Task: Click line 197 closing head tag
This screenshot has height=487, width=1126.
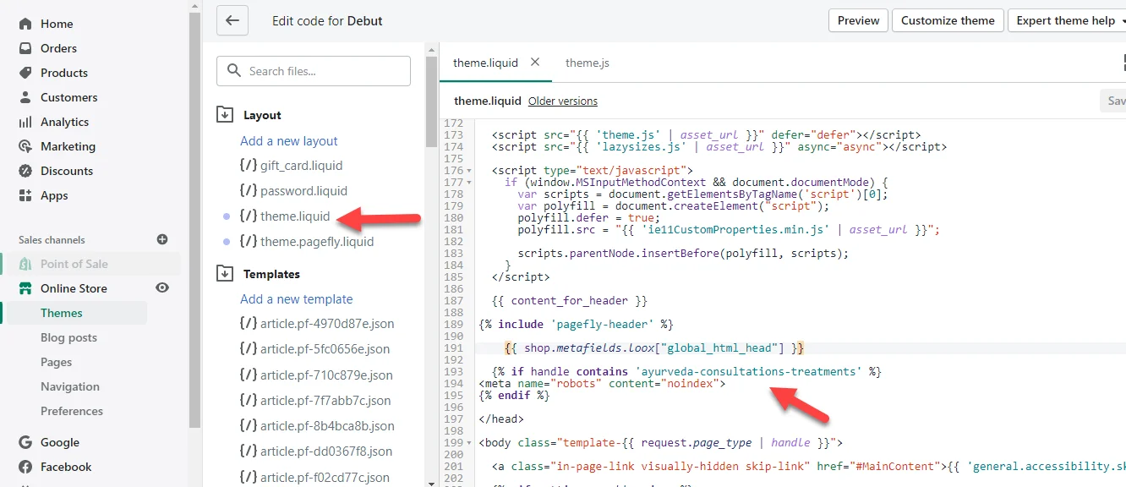Action: (x=500, y=419)
